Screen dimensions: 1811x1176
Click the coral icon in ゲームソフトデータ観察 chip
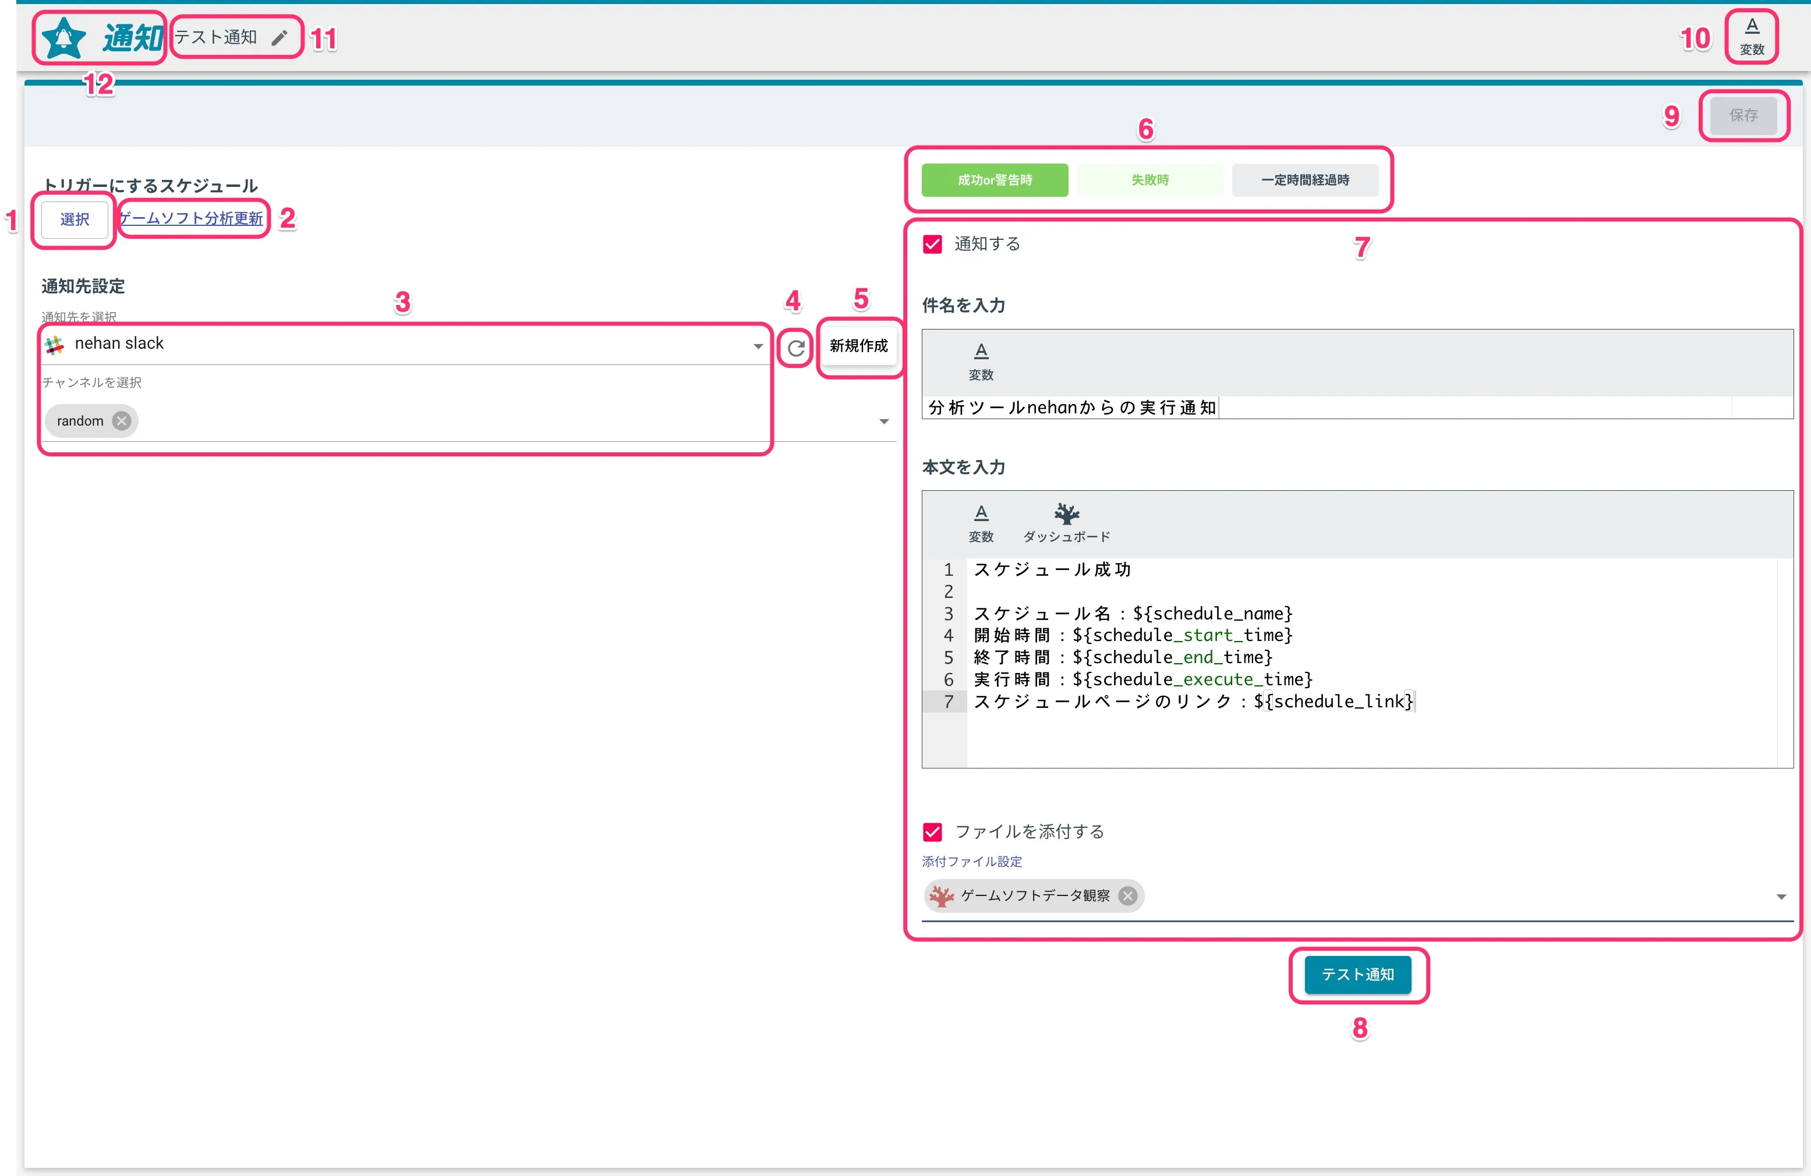pos(941,895)
